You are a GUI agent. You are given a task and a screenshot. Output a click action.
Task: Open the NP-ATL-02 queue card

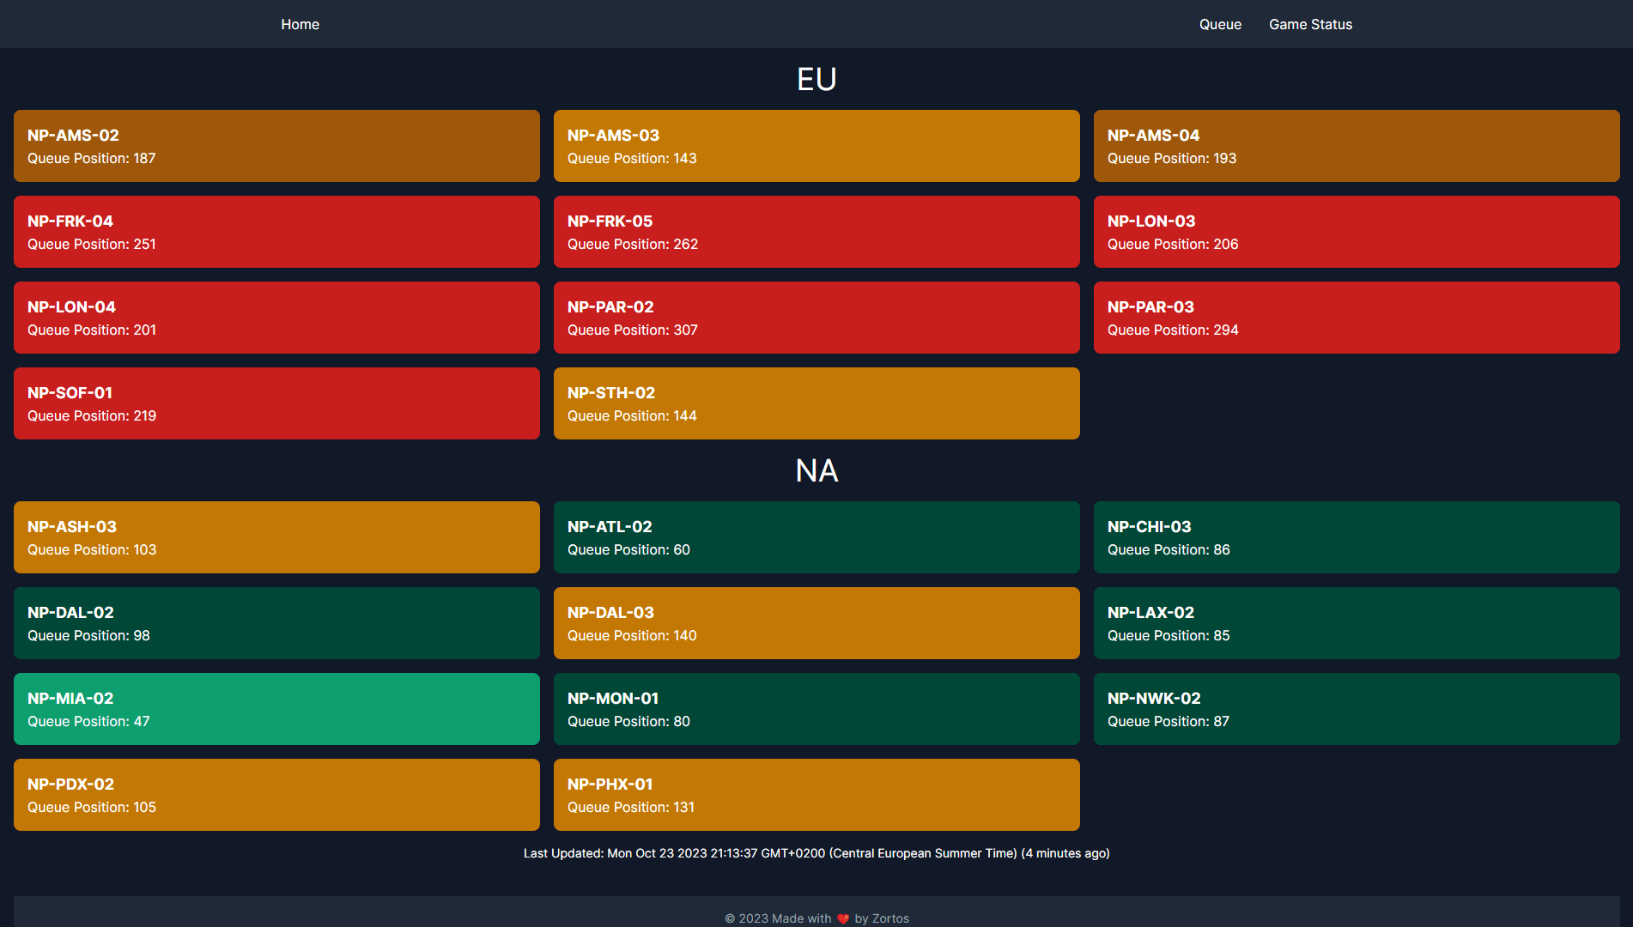816,537
